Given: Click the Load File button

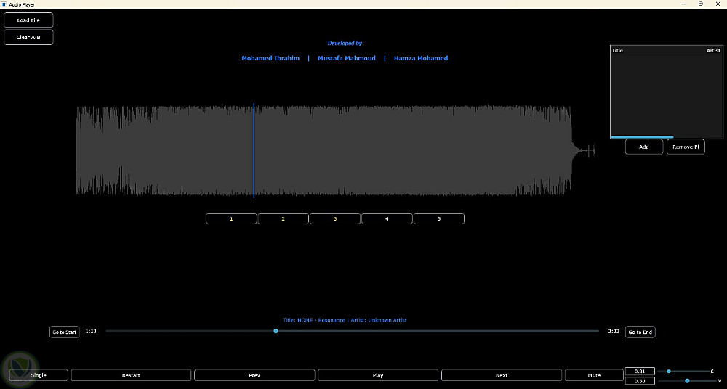Looking at the screenshot, I should 28,20.
